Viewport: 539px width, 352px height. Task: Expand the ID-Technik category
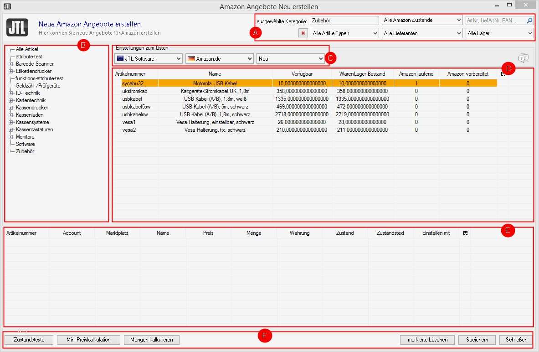point(10,93)
